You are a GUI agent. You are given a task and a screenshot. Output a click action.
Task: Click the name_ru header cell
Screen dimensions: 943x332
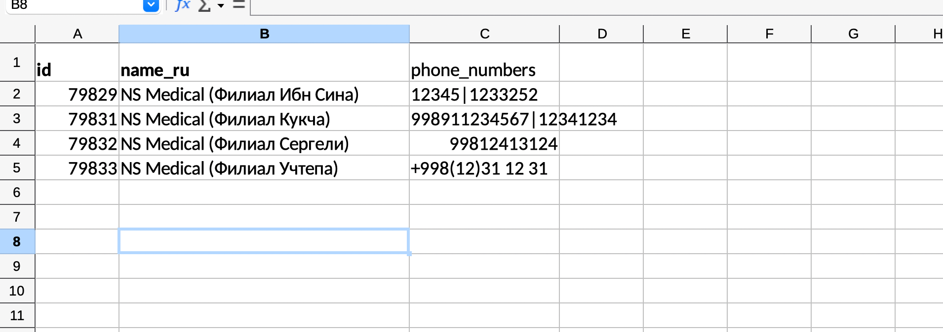click(x=264, y=62)
